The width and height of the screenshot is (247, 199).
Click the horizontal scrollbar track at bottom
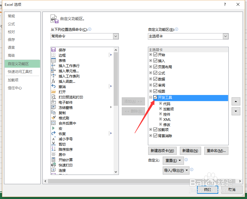(142, 181)
